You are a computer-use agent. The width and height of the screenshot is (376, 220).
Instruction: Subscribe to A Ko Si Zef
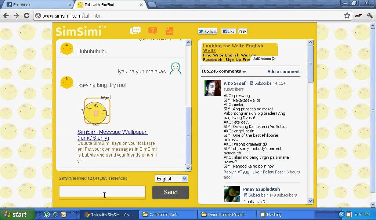[263, 83]
